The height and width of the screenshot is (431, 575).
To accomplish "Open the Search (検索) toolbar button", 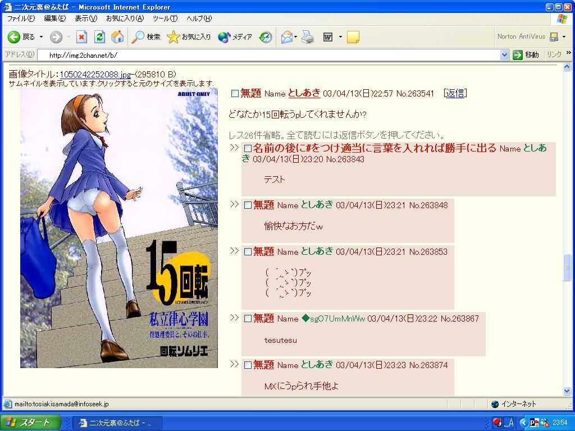I will pos(146,37).
